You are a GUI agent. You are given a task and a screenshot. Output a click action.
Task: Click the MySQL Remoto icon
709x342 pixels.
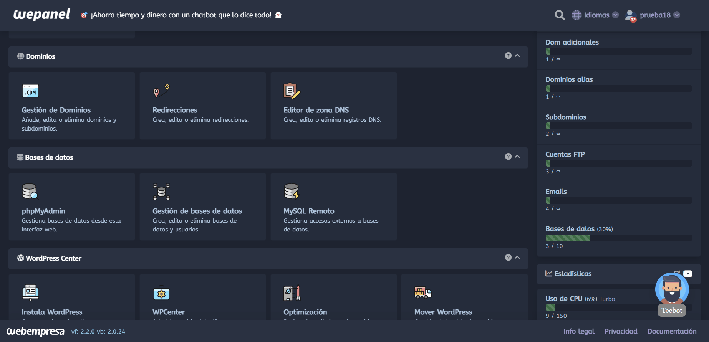tap(292, 192)
